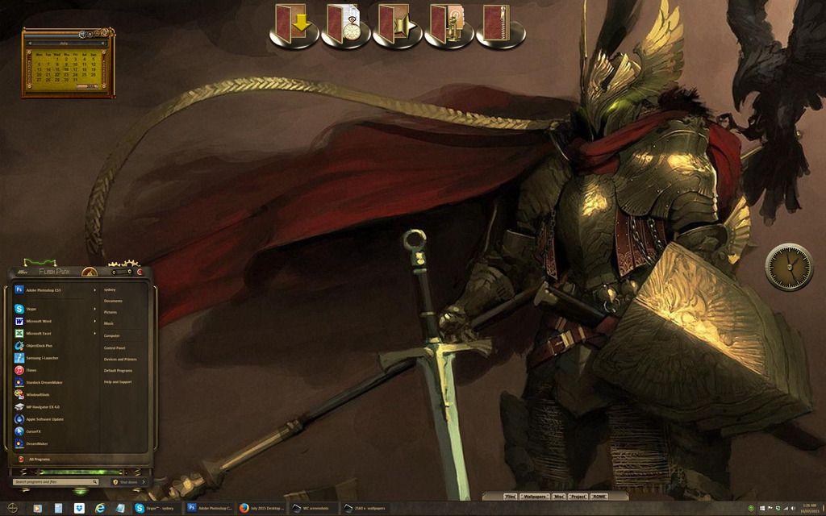
Task: Open Pictures from start menu
Action: click(x=110, y=312)
